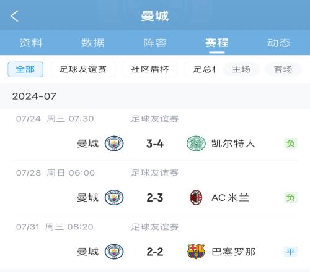Open the 阵容 tab
The height and width of the screenshot is (272, 310).
click(x=155, y=43)
